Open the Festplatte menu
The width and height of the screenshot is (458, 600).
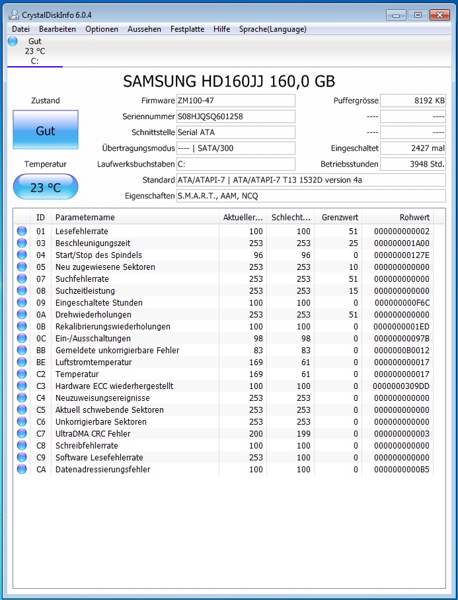pos(187,29)
